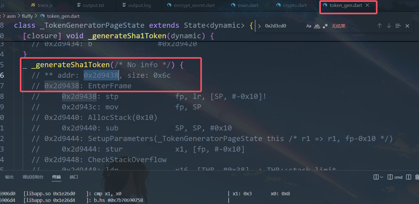
Task: Click the x1: 0x3 register value
Action: tap(242, 194)
